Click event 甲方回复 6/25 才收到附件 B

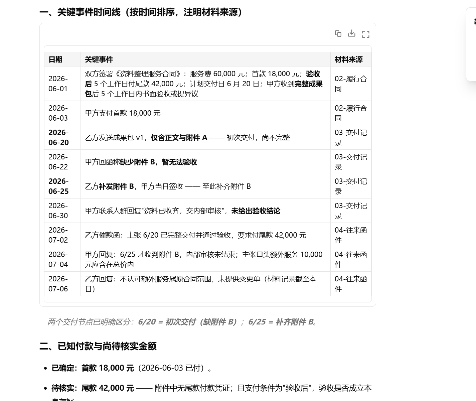pyautogui.click(x=204, y=259)
